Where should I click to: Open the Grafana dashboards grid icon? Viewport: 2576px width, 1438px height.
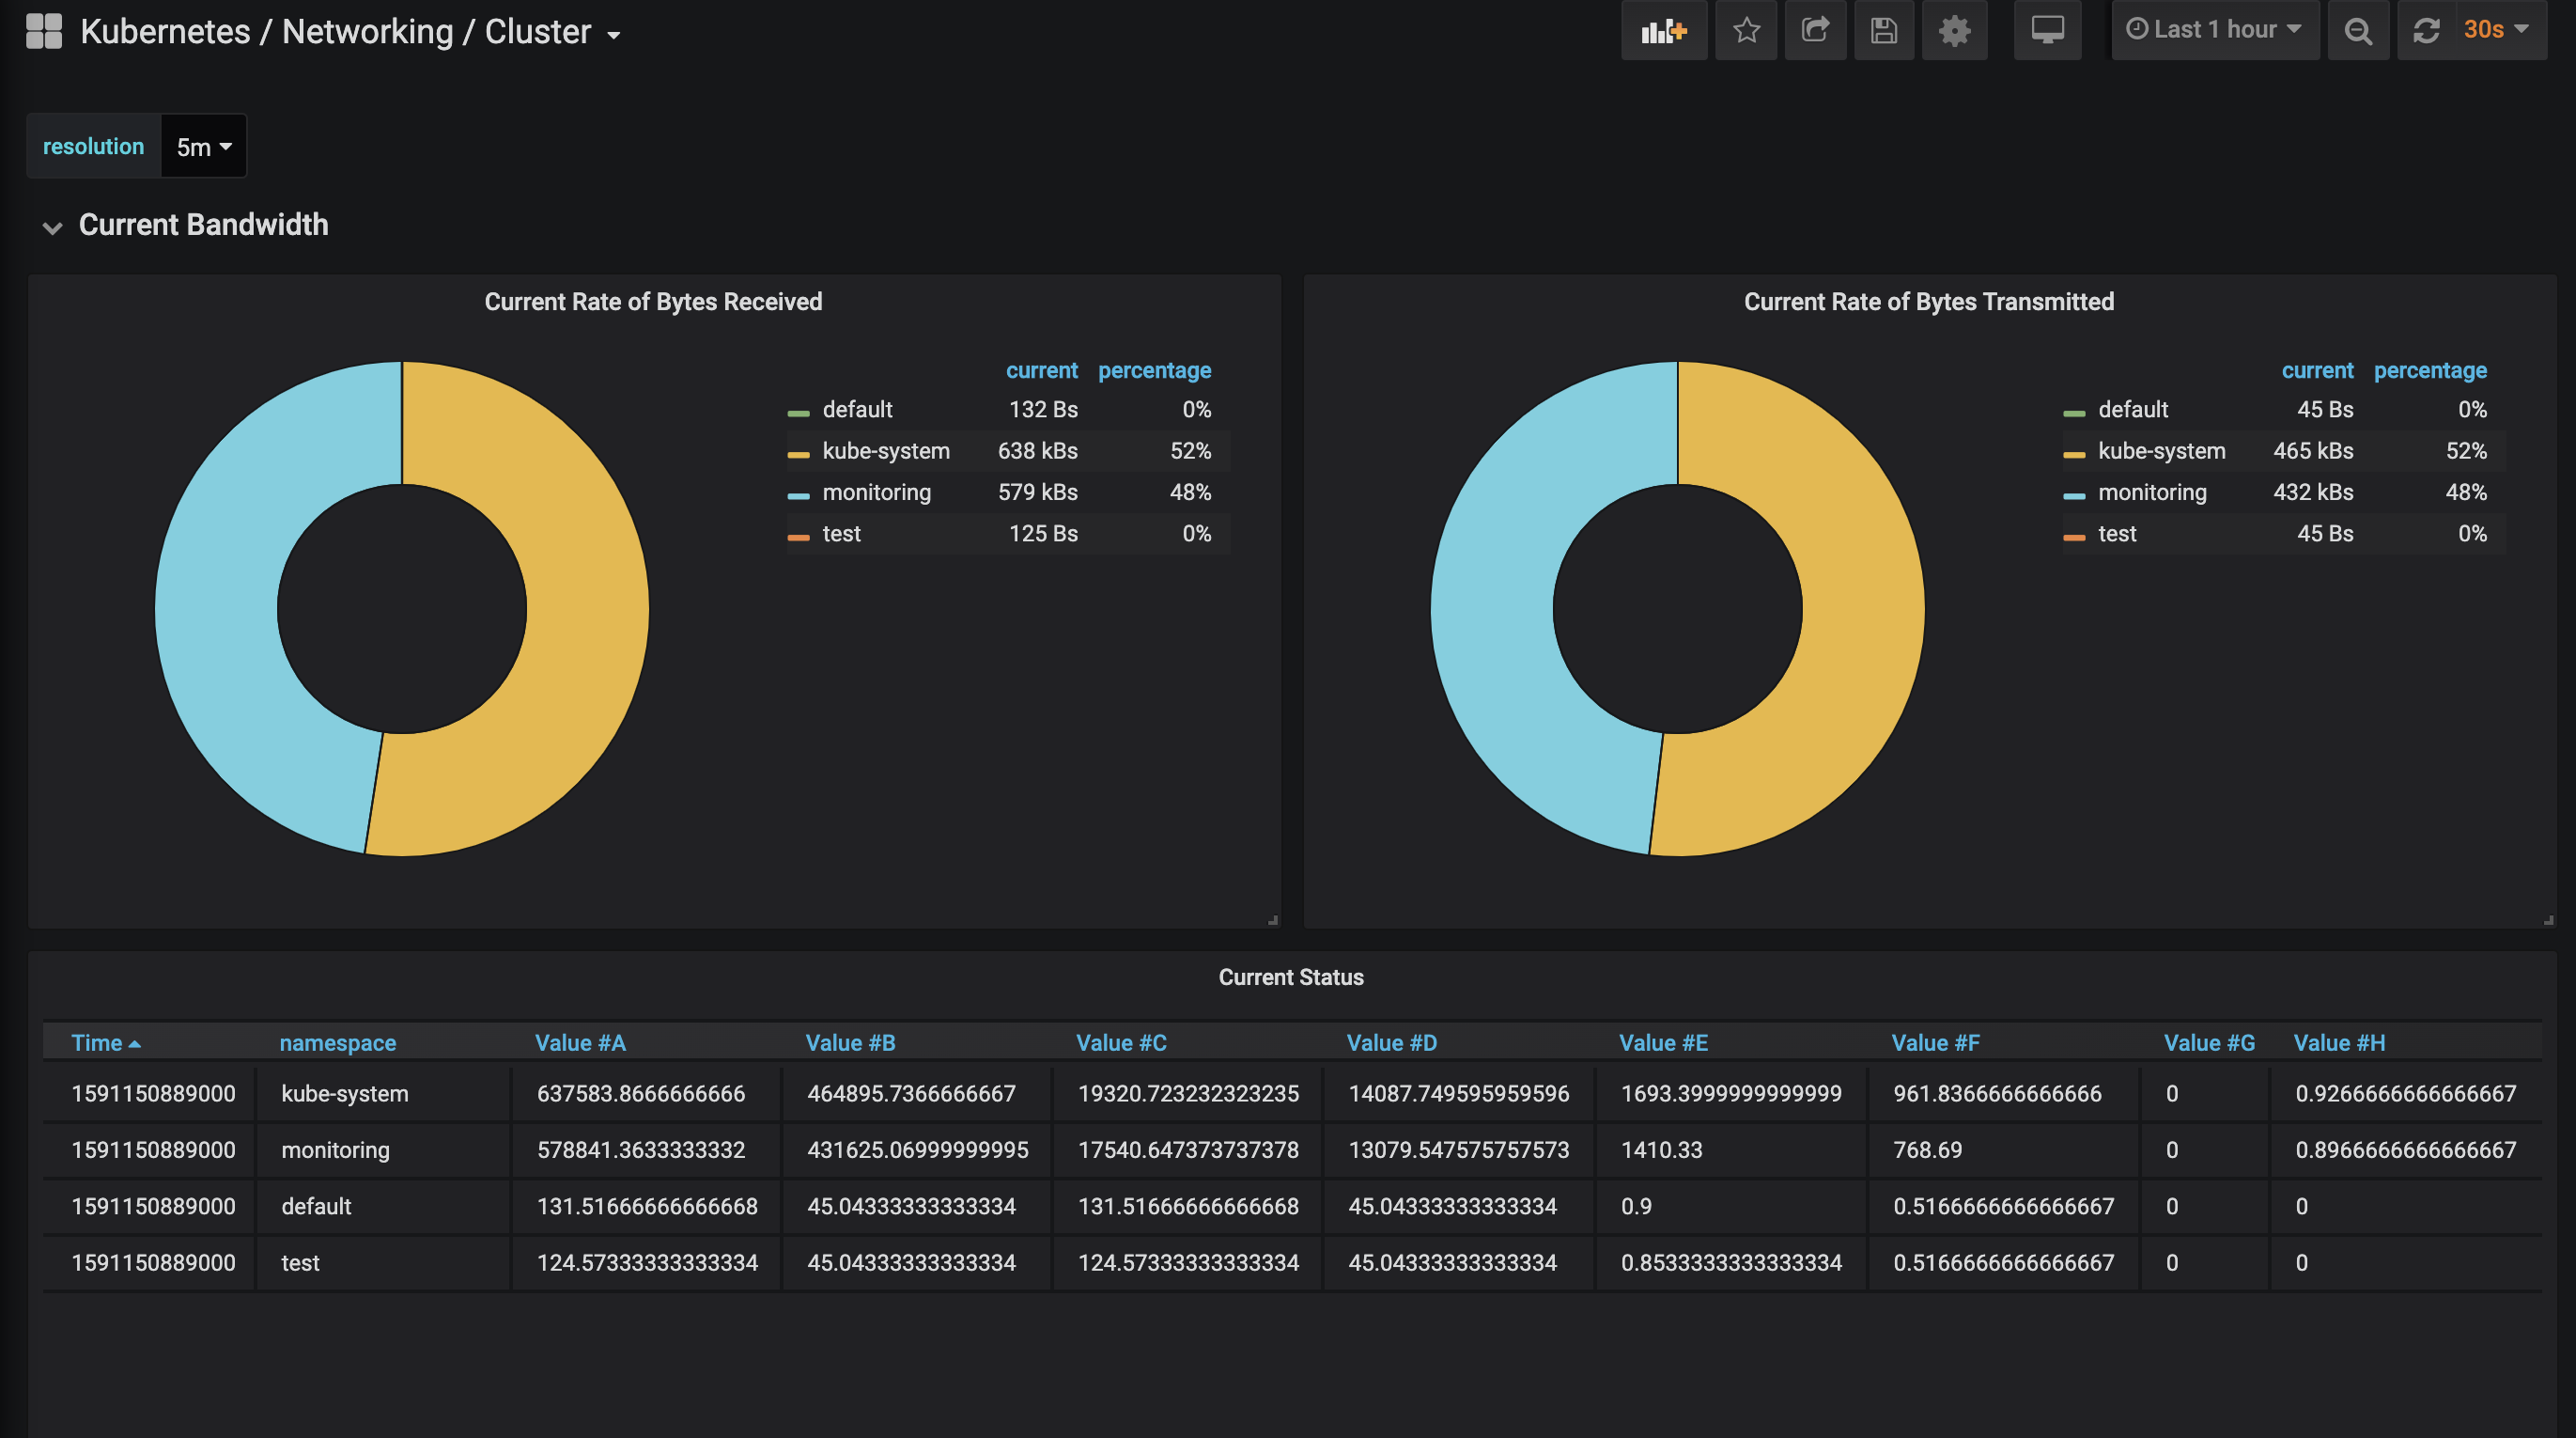click(44, 31)
